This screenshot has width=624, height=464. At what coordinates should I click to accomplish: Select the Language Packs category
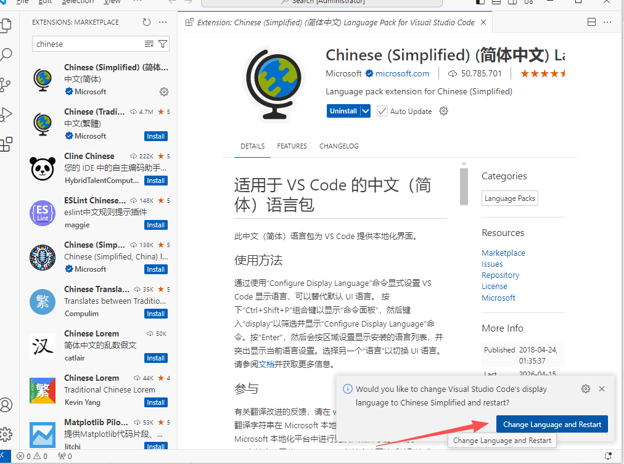click(x=509, y=198)
